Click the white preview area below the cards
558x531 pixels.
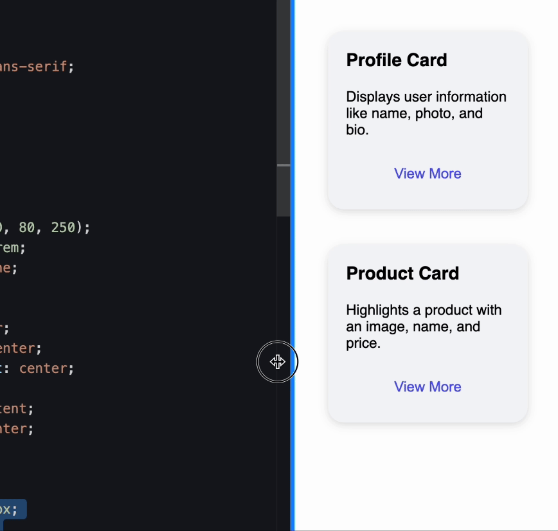pos(428,476)
